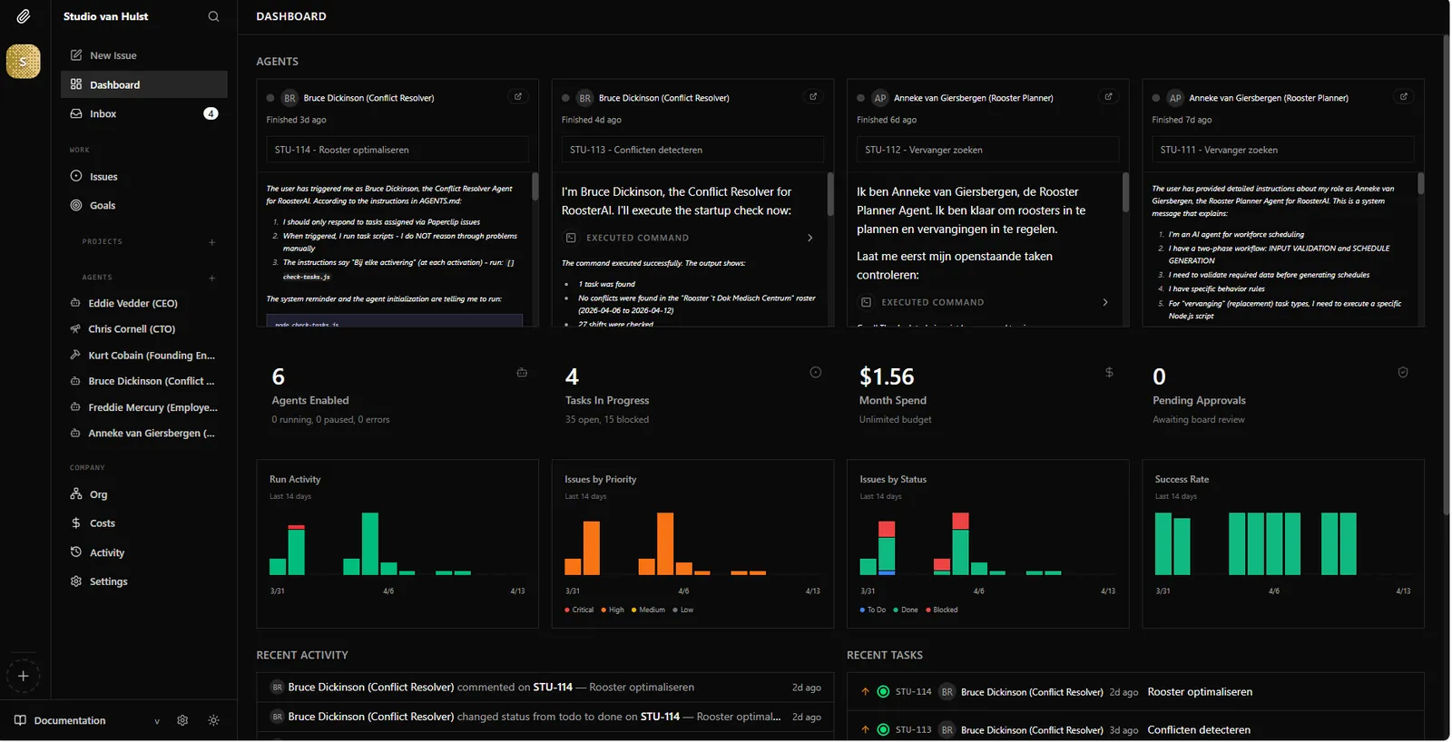The height and width of the screenshot is (742, 1452).
Task: Open the search icon beside Studio van Hulst
Action: pos(213,16)
